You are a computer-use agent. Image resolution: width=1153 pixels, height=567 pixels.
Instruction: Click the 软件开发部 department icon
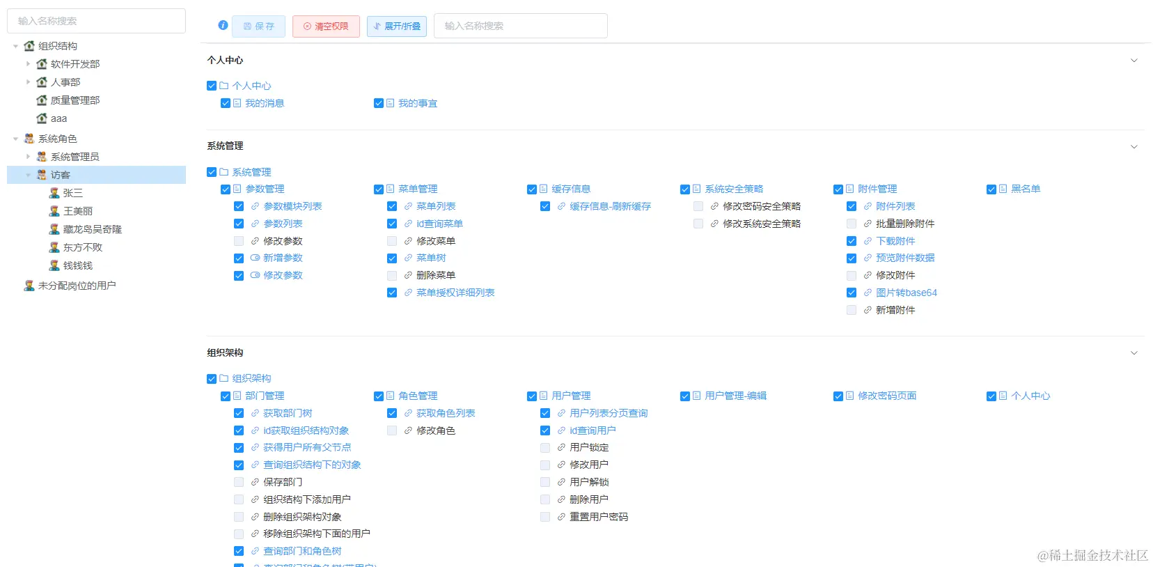tap(42, 64)
